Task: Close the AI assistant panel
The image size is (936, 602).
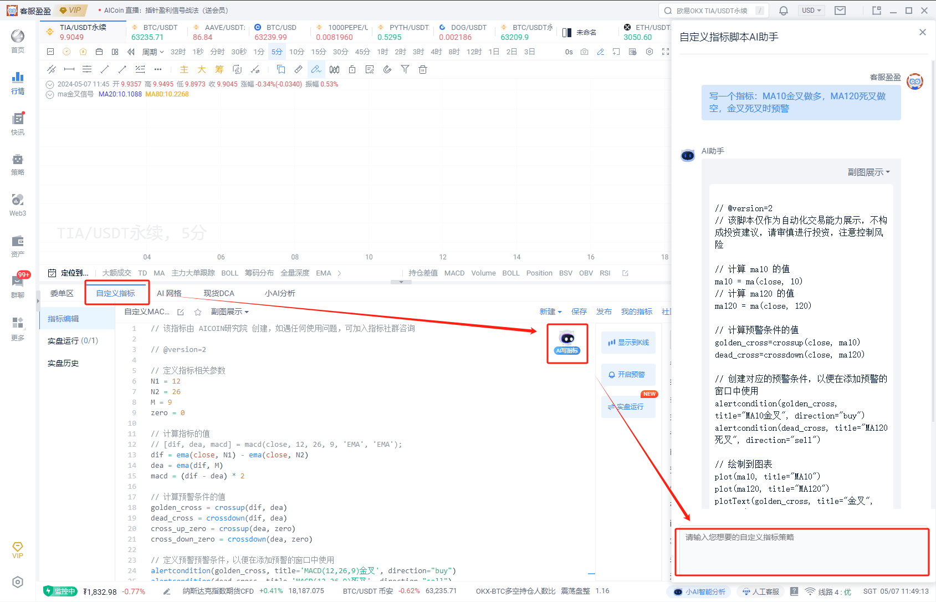Action: [x=923, y=32]
